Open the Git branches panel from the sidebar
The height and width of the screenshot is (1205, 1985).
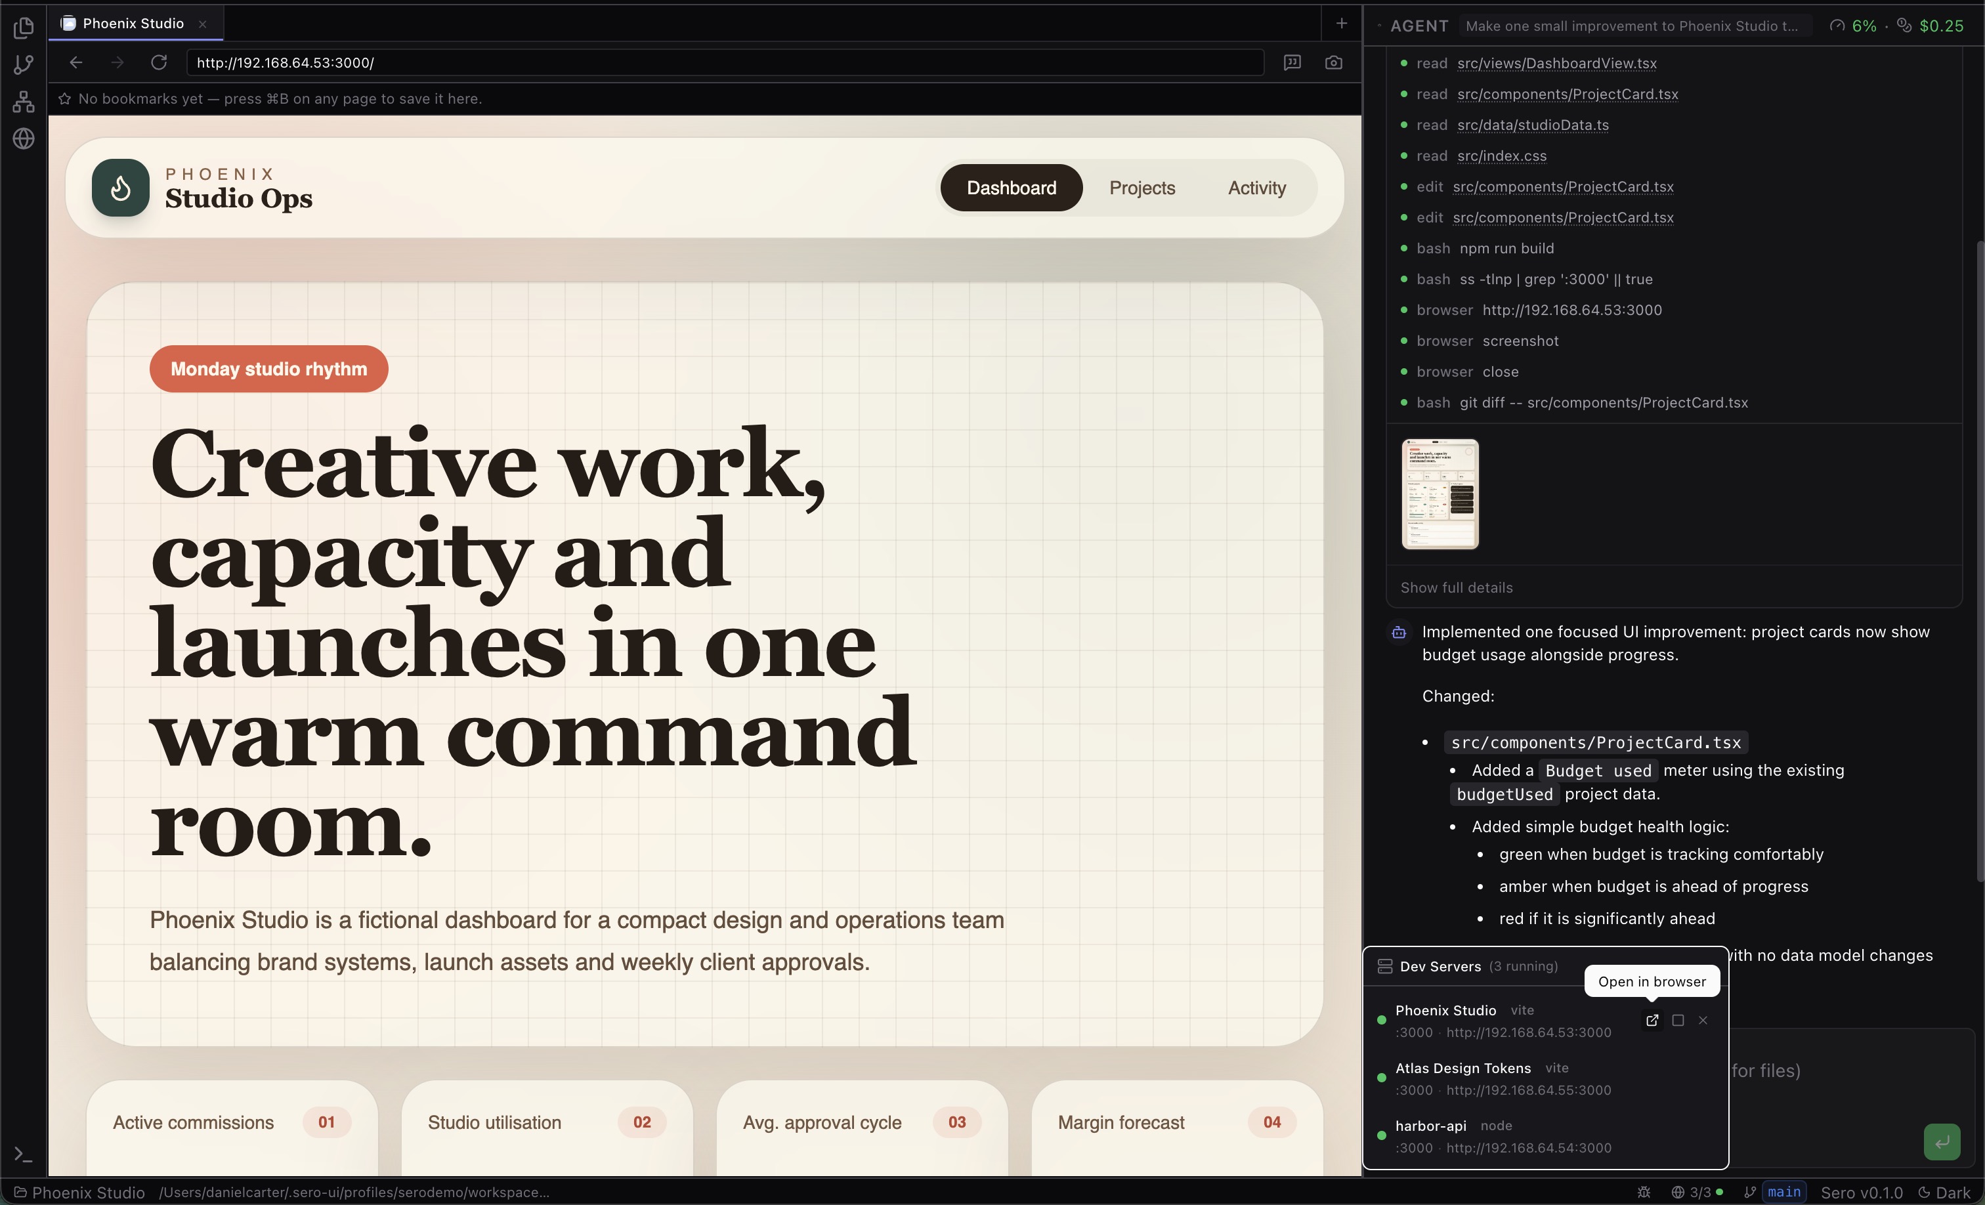pyautogui.click(x=24, y=64)
